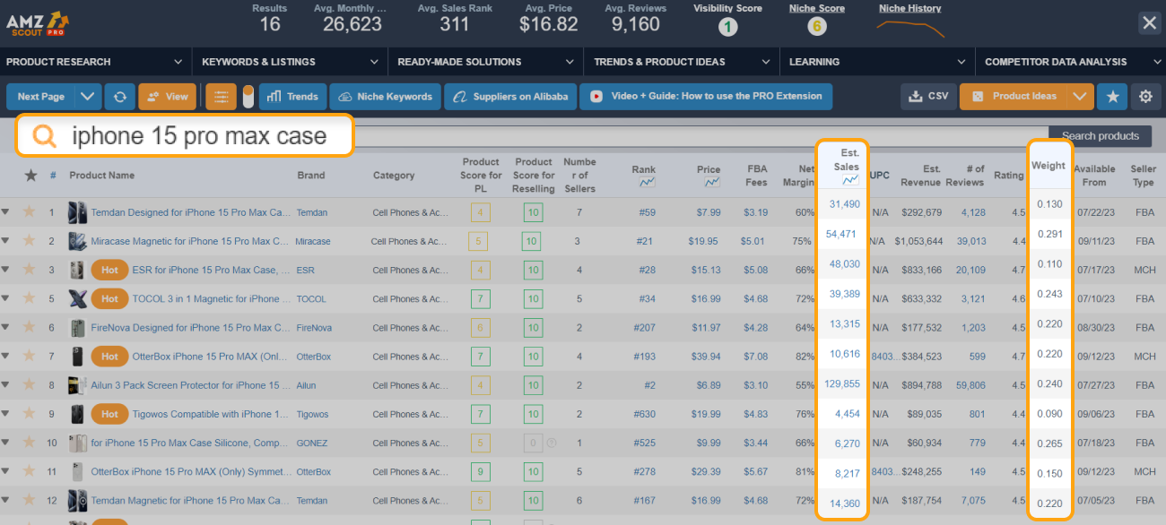Expand row 1 Temdan Designed details triangle
Screen dimensions: 1166x525
tap(6, 212)
